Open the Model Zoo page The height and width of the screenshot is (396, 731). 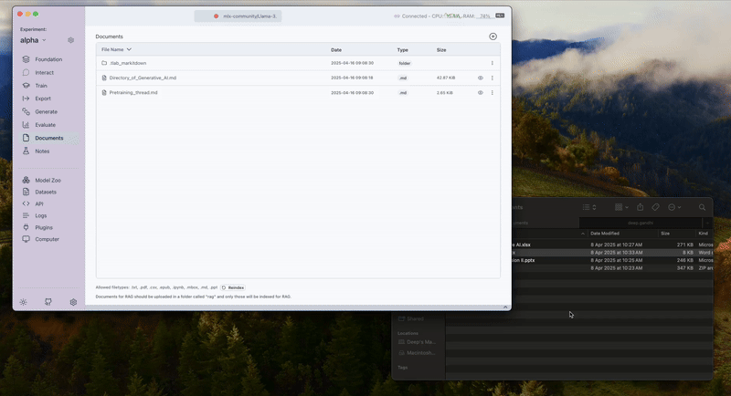pos(48,181)
